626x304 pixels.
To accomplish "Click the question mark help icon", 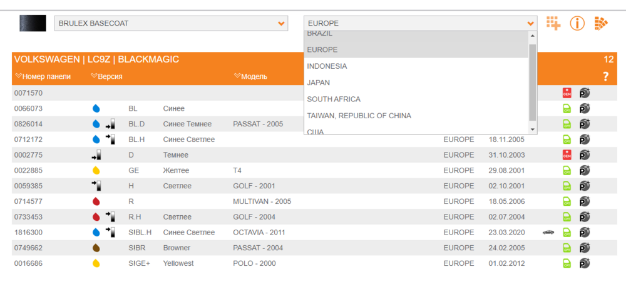I will tap(605, 76).
